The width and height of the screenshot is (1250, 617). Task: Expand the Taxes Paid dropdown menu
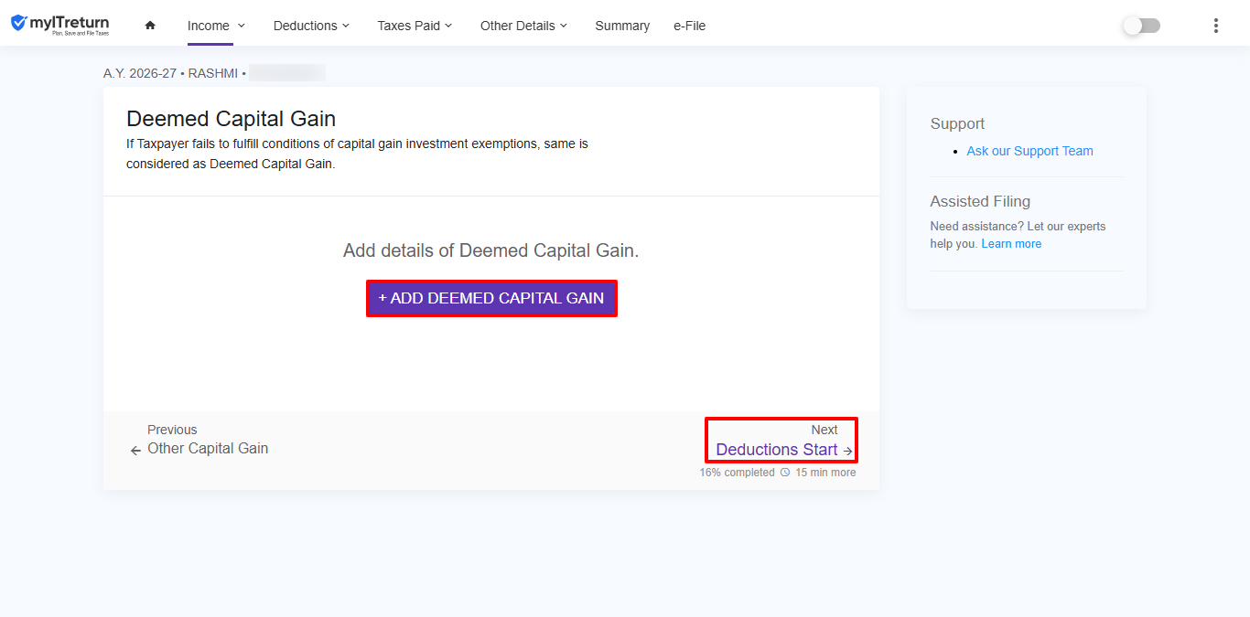(x=415, y=26)
